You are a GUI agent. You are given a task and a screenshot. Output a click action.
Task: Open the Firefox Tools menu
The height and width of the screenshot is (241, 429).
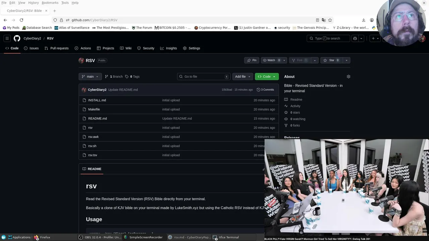tap(65, 3)
